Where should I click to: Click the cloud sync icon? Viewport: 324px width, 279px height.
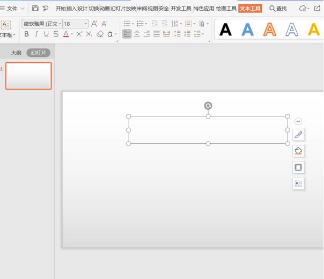tap(304, 9)
